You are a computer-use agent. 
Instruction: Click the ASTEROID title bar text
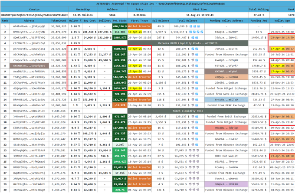161,4
